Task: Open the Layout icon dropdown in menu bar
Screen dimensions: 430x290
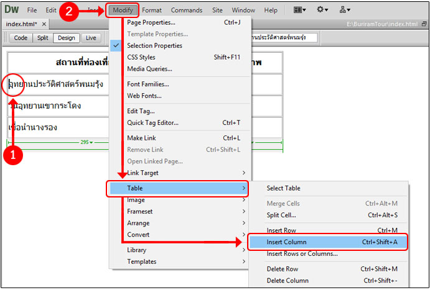Action: [x=301, y=10]
